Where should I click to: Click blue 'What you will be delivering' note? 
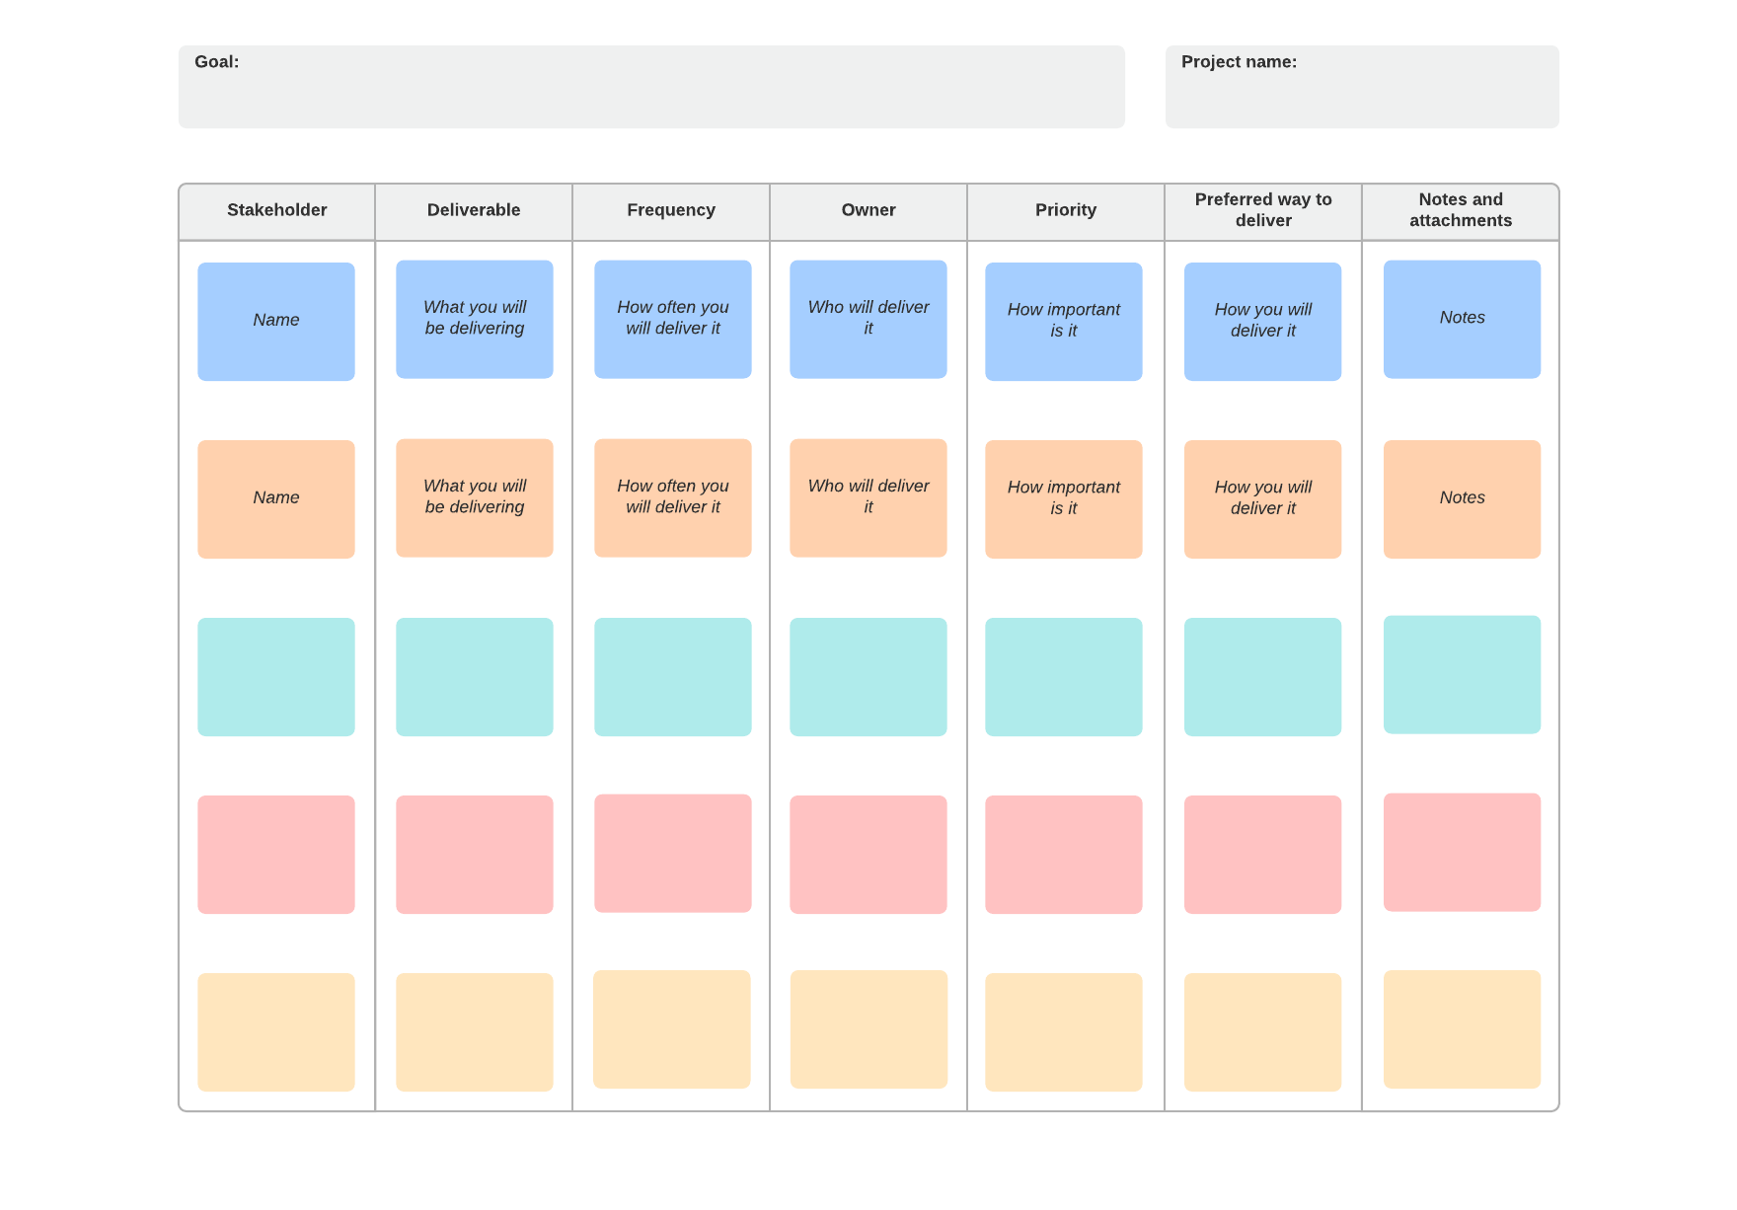pos(475,319)
